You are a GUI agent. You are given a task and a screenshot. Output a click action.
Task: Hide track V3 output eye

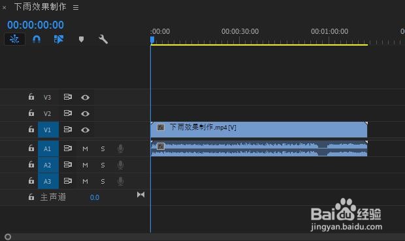85,97
